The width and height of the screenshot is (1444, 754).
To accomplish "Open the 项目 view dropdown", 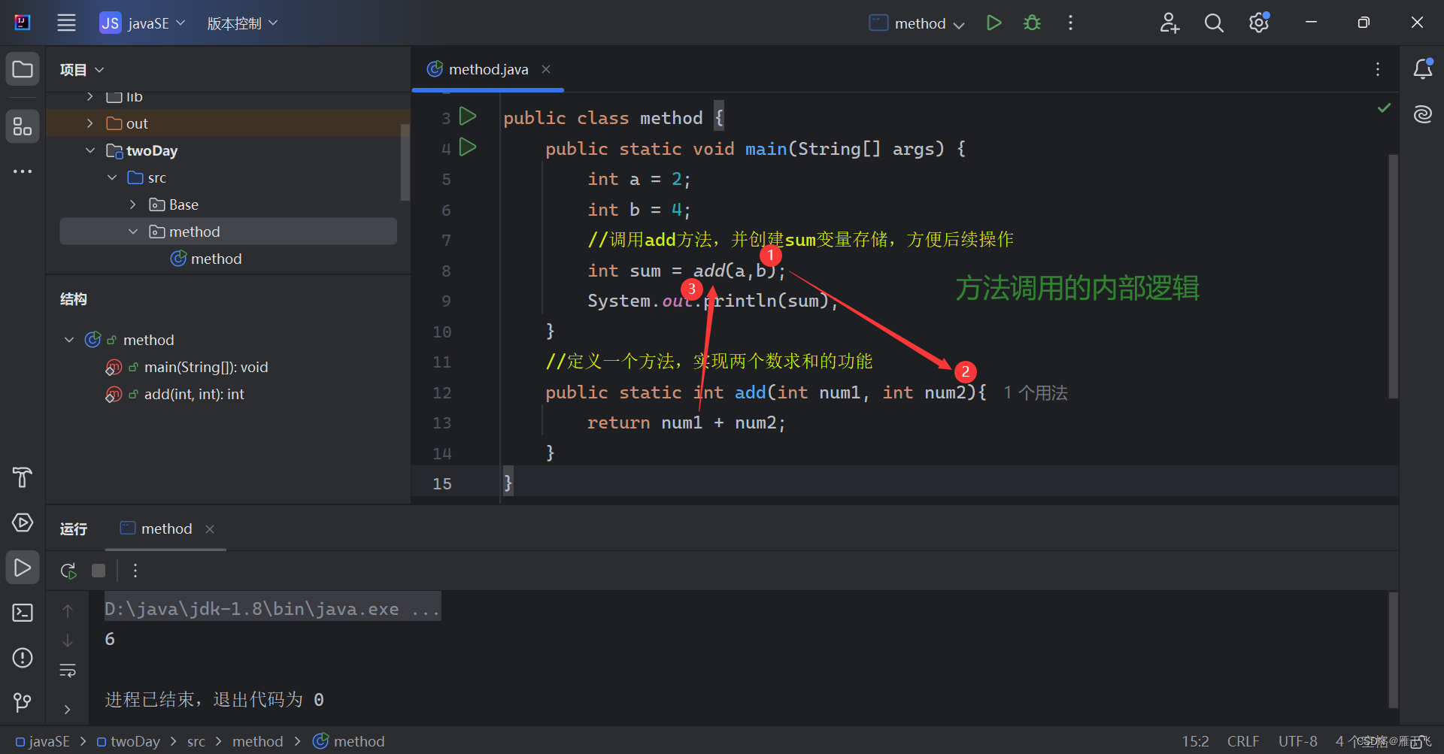I will coord(82,70).
